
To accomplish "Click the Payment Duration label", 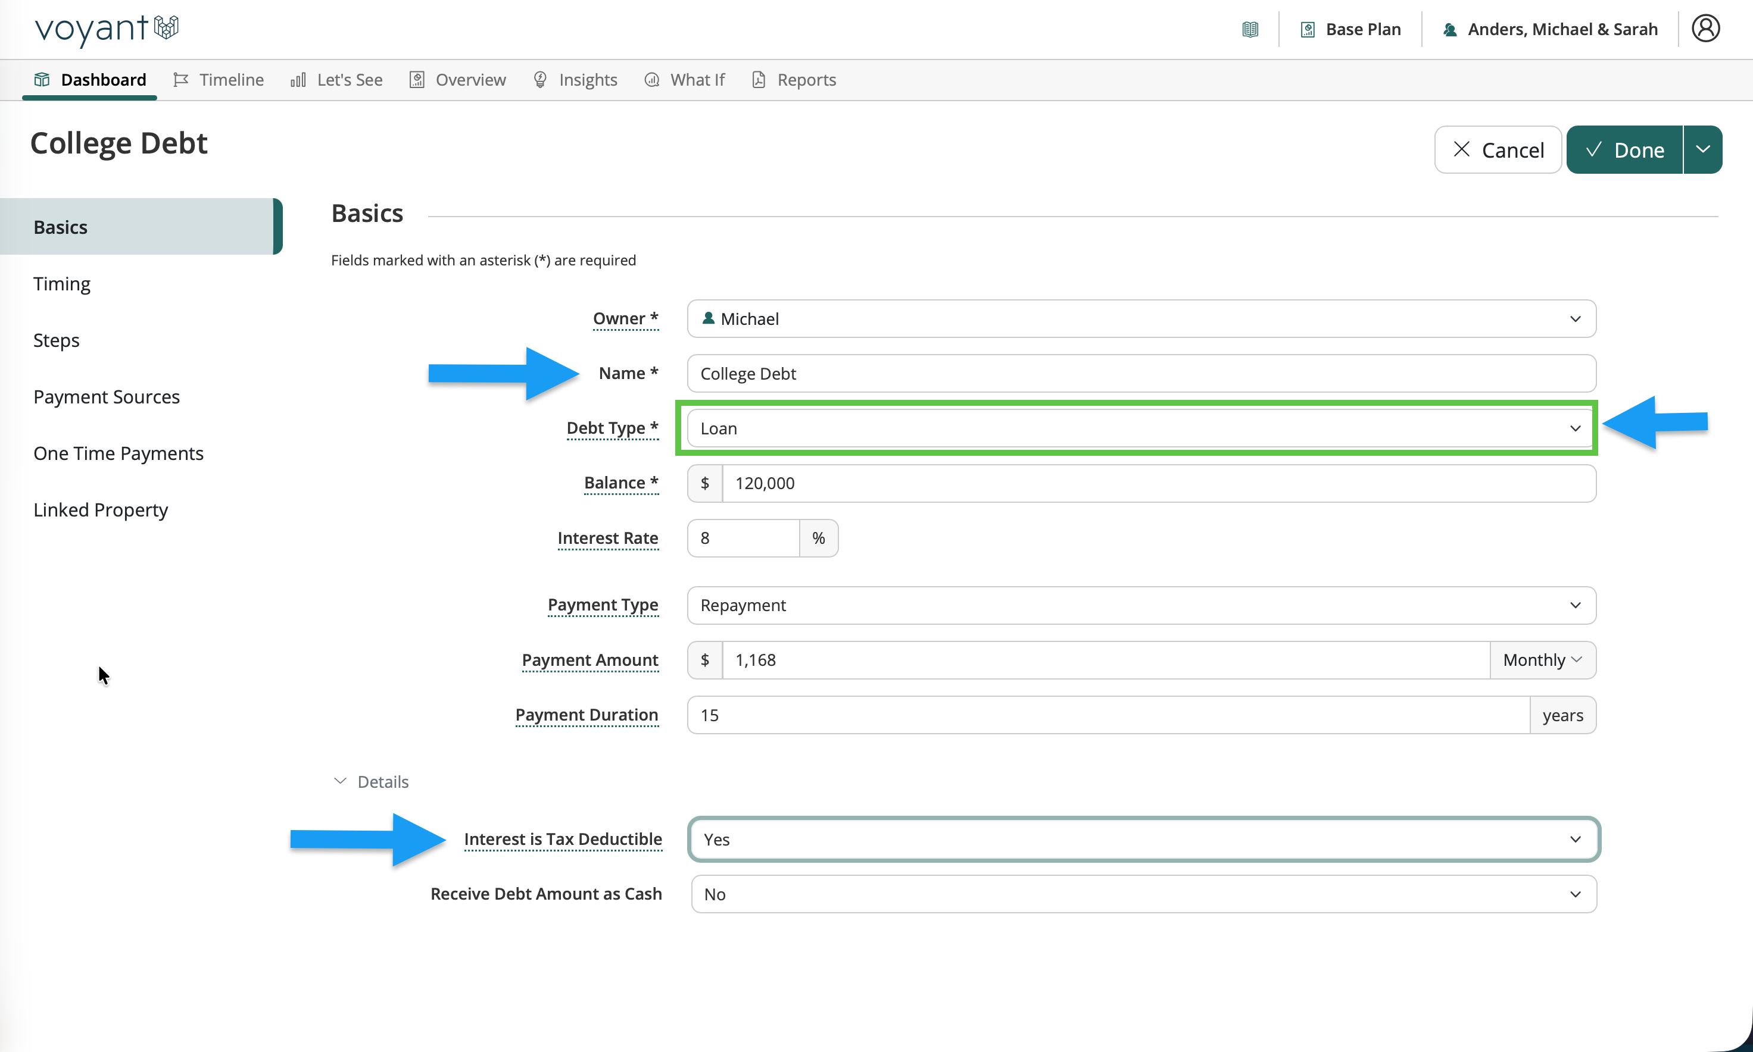I will pos(586,715).
